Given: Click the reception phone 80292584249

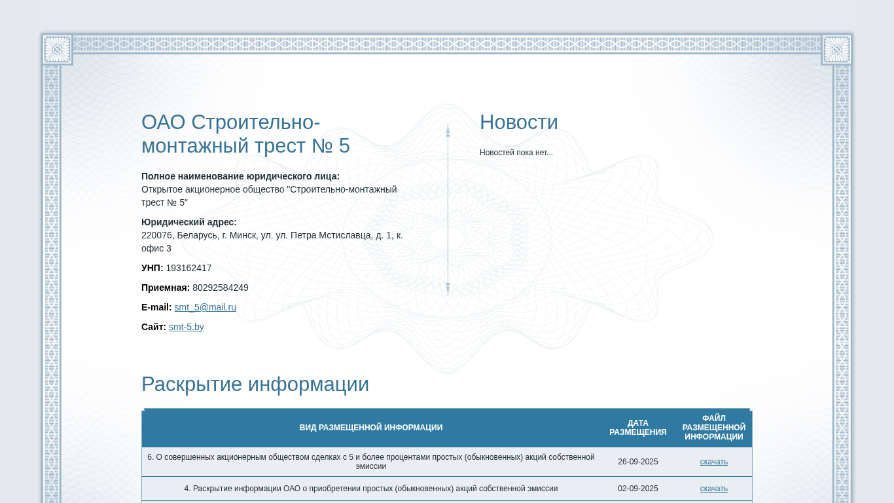Looking at the screenshot, I should tap(221, 288).
